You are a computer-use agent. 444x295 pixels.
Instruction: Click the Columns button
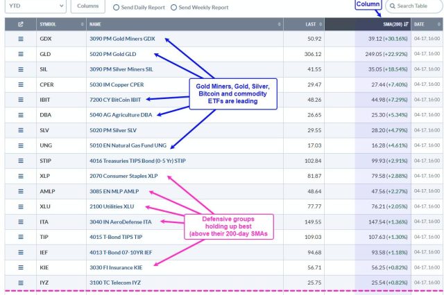coord(87,7)
